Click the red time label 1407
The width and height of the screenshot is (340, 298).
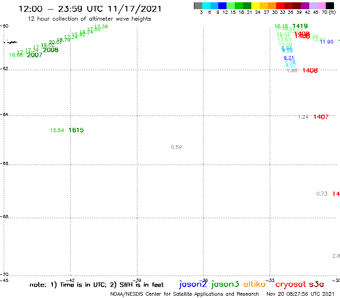(321, 117)
